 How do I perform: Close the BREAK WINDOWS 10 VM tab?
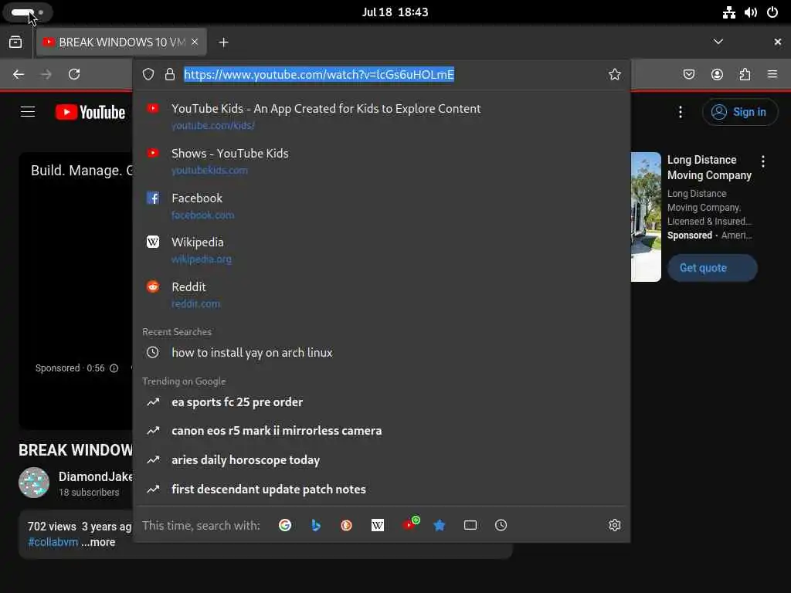point(195,42)
